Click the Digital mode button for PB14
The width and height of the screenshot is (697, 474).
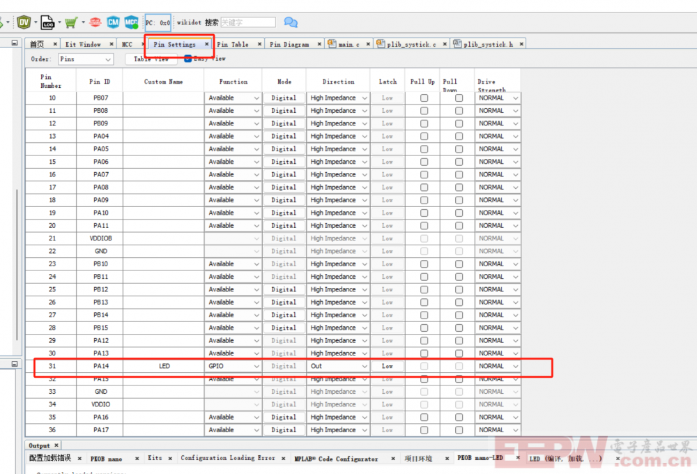point(284,315)
